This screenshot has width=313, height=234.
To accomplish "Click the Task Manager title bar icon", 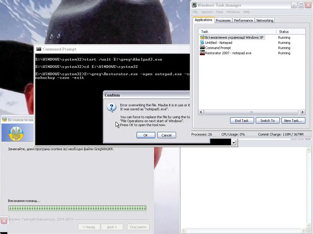I will (x=194, y=5).
